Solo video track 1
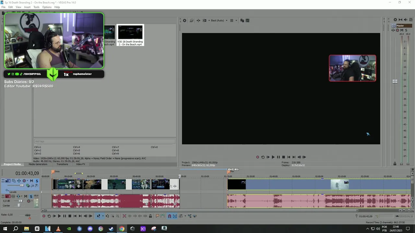Viewport: 415px width, 233px height. pos(37,181)
